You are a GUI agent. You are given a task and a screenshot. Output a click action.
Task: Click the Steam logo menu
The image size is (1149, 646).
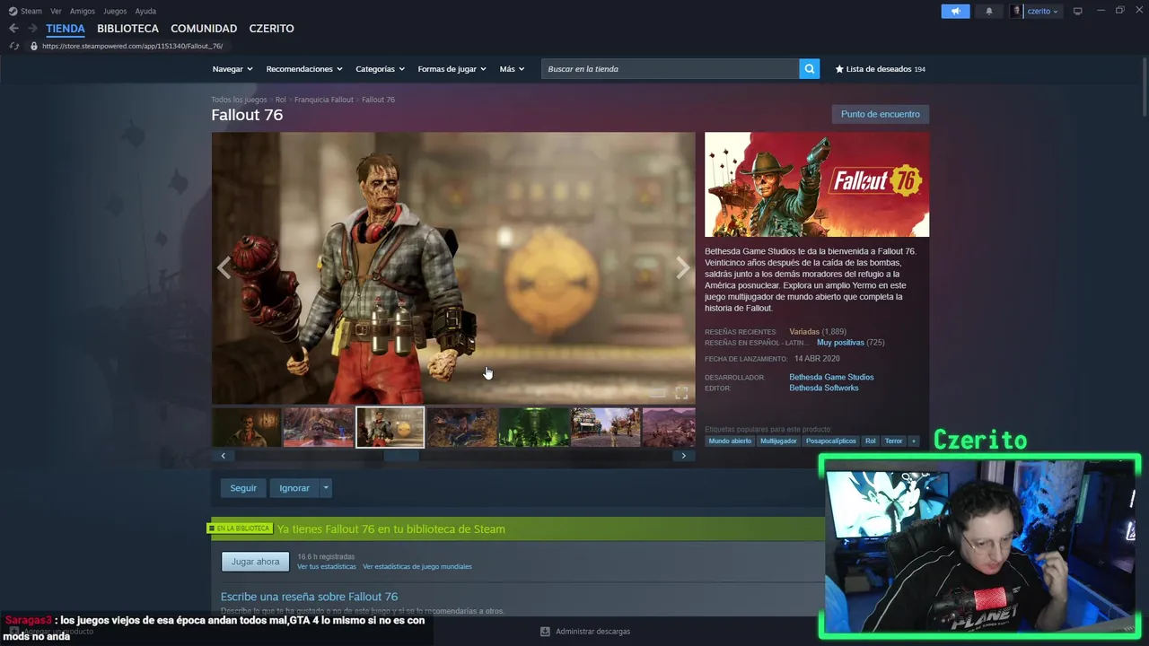[25, 11]
